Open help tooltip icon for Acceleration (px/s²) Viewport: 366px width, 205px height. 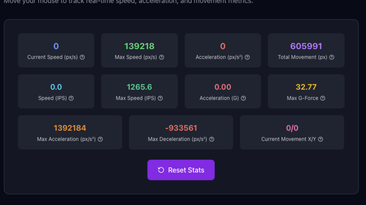click(247, 57)
